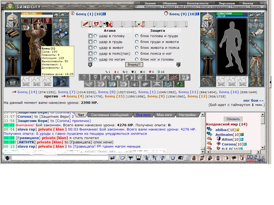Screen dimensions: 274x205
Task: Open abibaz's yellow info icon
Action: 237,130
